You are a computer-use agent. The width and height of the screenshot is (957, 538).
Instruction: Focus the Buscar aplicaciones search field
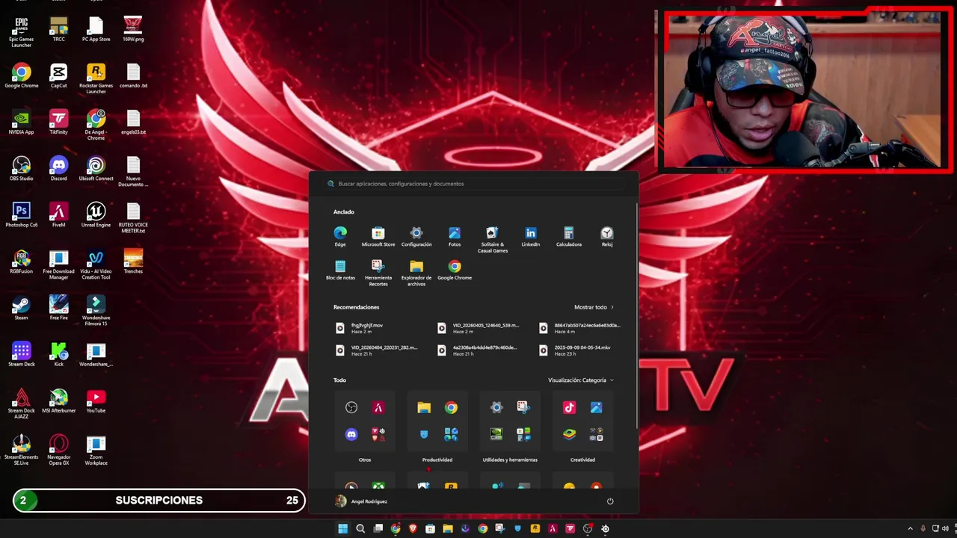click(474, 184)
